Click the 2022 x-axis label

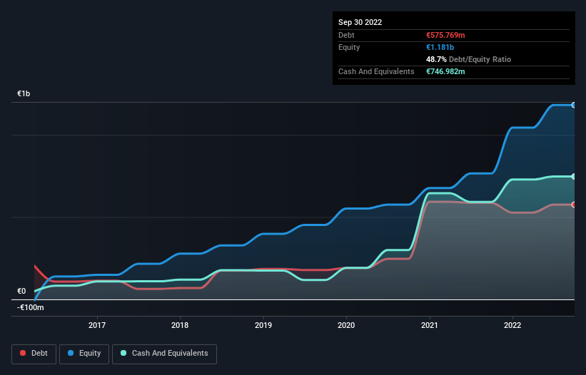(x=512, y=325)
